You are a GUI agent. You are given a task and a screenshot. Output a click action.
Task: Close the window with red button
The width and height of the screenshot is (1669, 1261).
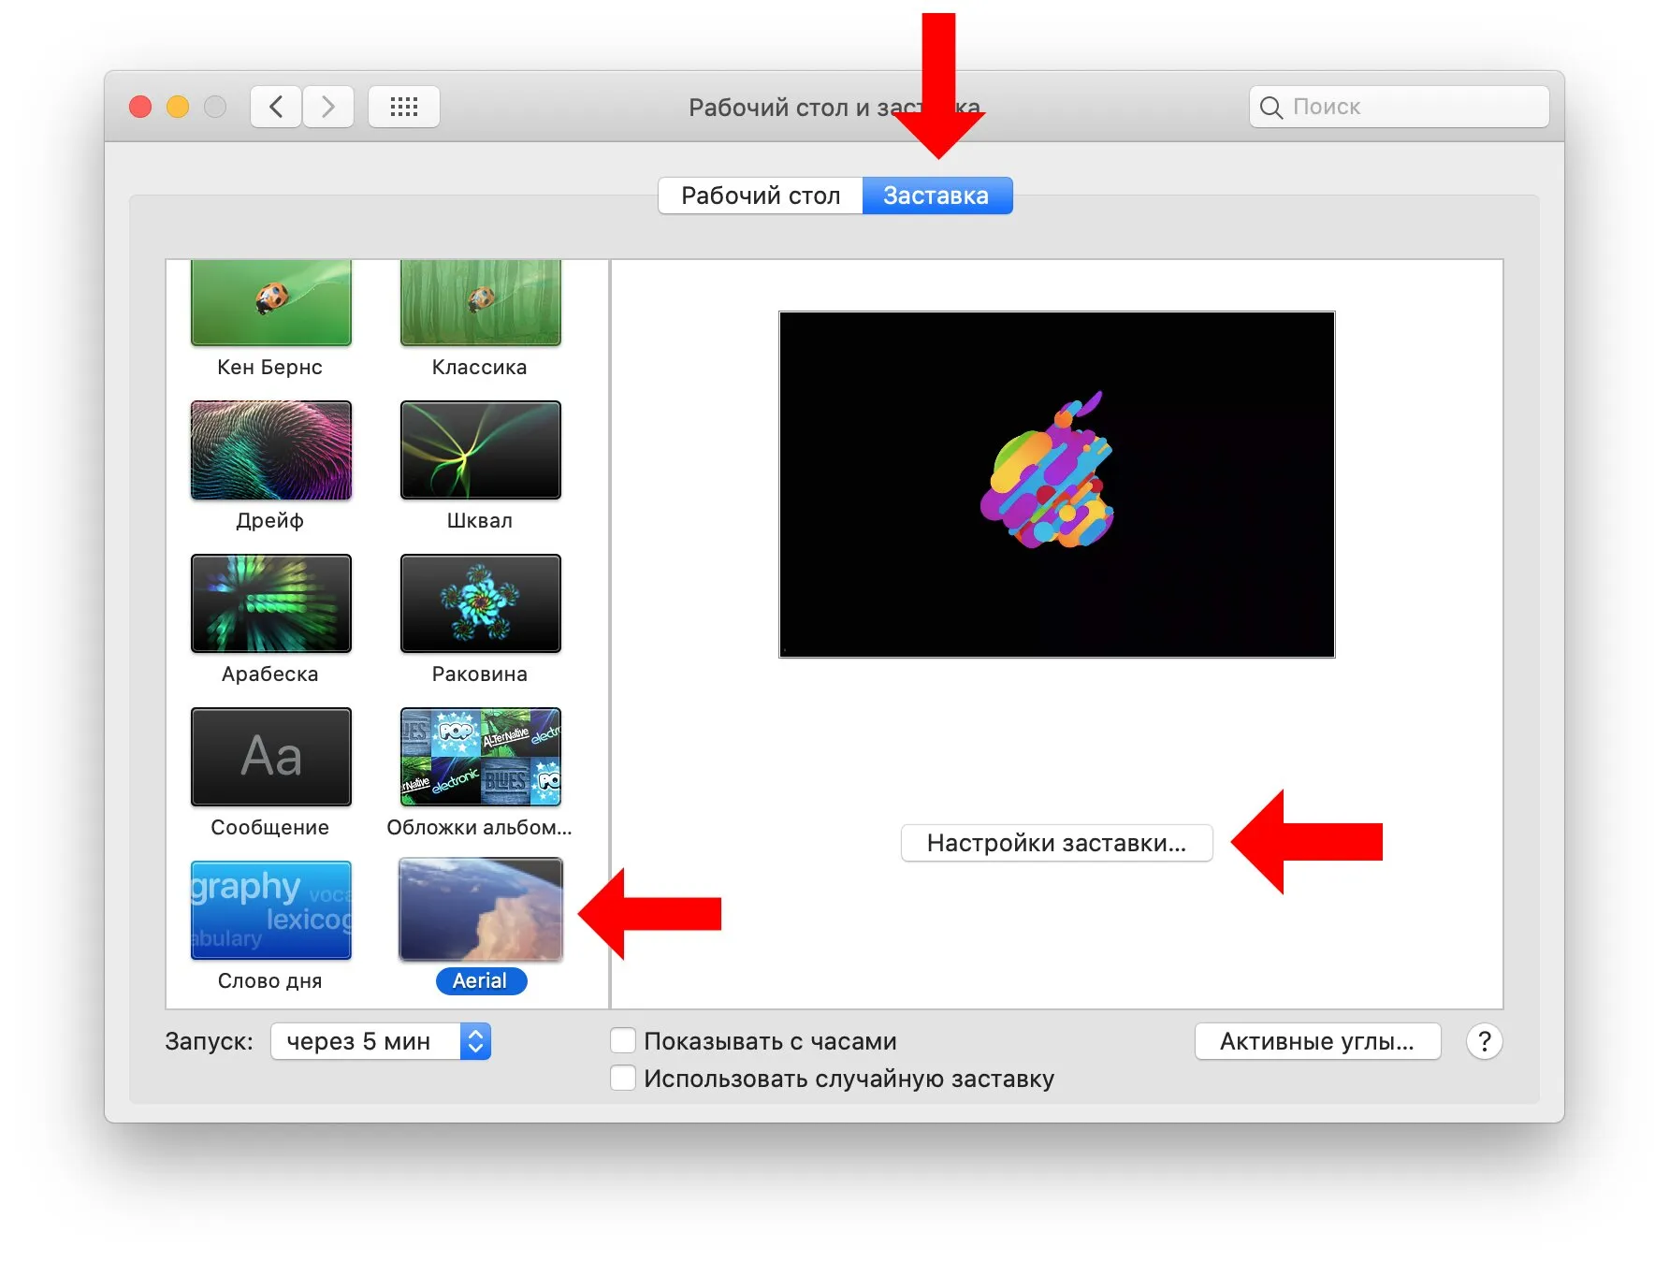140,107
